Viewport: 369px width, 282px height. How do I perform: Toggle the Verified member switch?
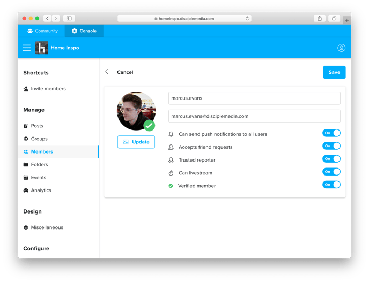(331, 185)
